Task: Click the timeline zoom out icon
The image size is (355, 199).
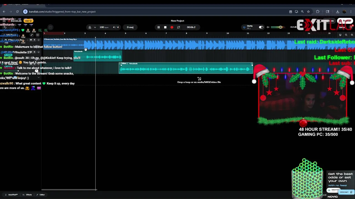Action: 346,35
